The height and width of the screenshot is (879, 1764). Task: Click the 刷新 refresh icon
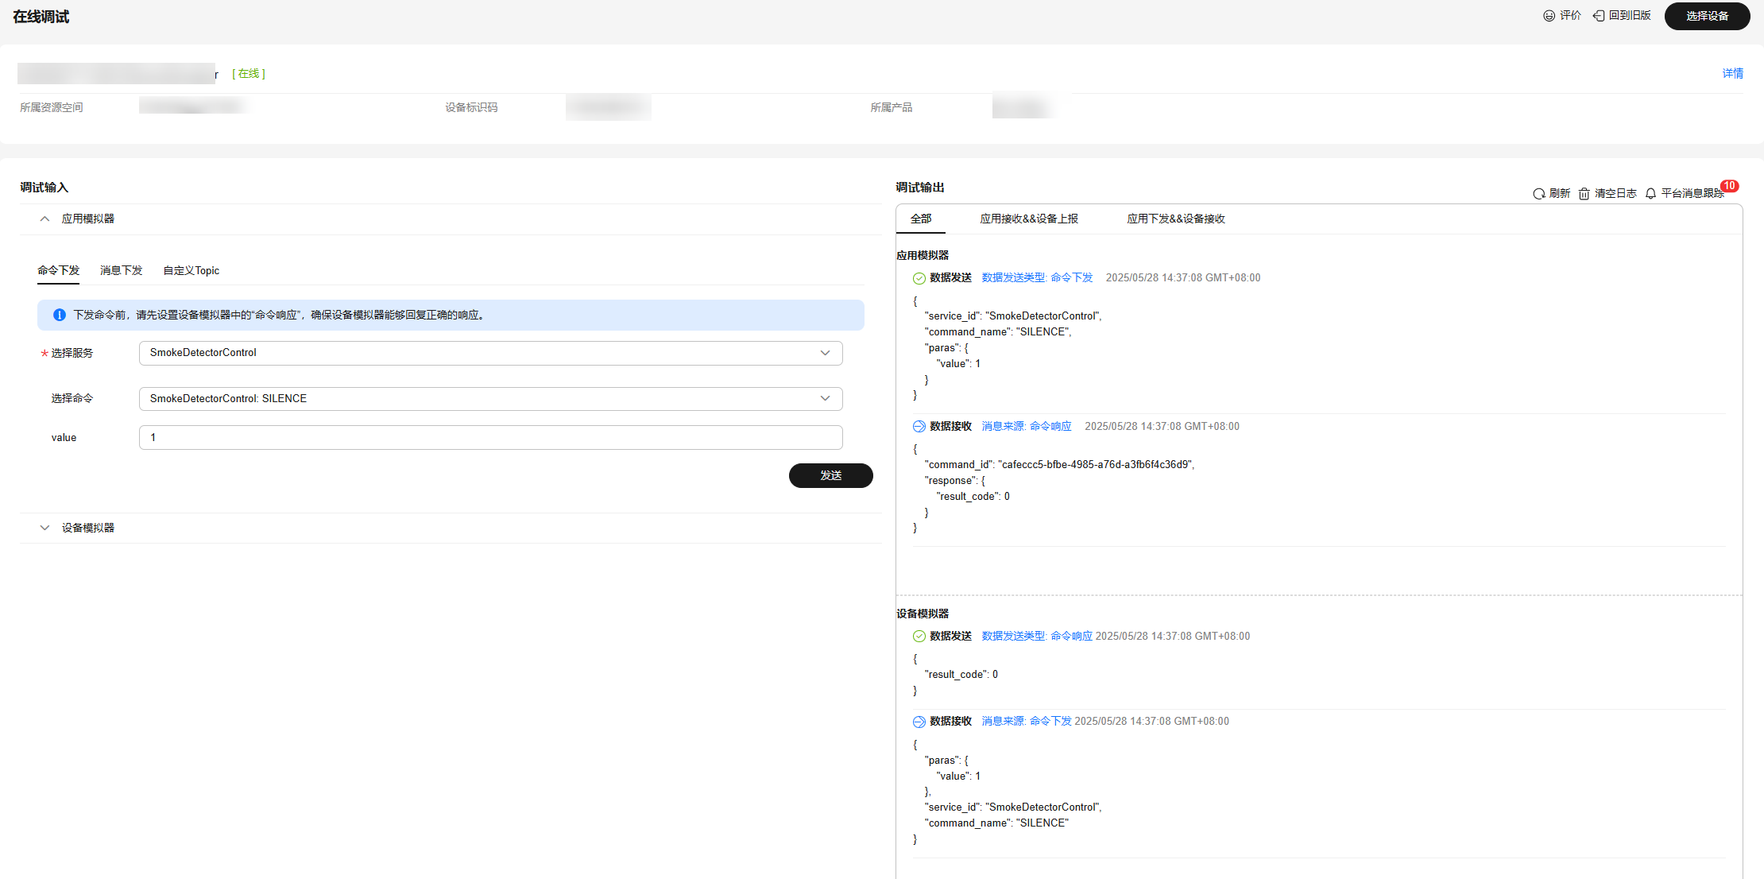coord(1539,194)
